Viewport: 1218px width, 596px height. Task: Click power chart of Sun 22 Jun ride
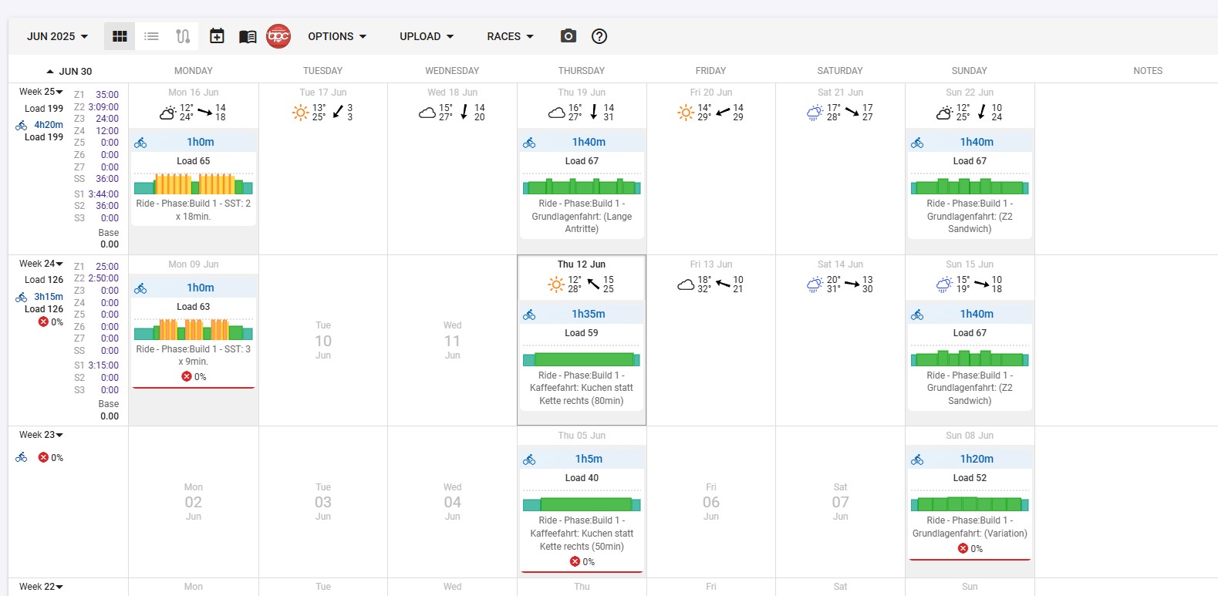click(970, 187)
